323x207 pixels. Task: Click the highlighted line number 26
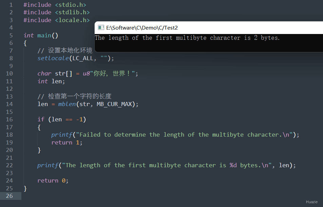9,196
